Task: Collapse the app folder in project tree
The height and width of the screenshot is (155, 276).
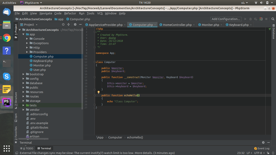Action: click(x=23, y=34)
